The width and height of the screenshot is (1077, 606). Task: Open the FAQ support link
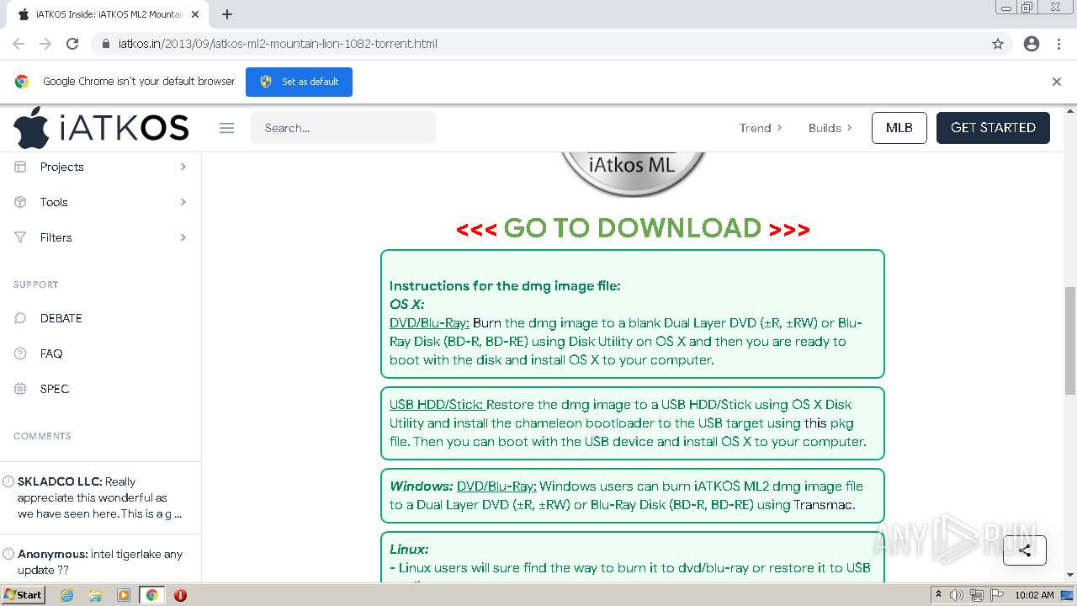coord(51,353)
